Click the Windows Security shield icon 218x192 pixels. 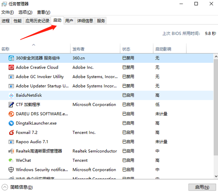click(11, 170)
